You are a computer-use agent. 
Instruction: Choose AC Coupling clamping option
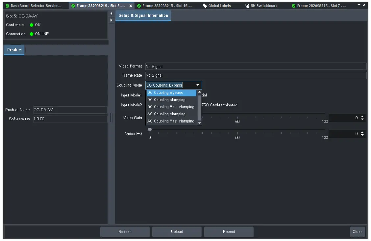tap(171, 114)
